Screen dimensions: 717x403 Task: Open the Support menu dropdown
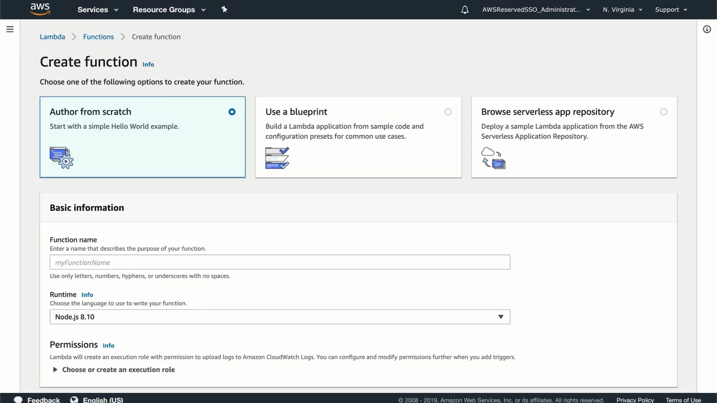click(671, 10)
